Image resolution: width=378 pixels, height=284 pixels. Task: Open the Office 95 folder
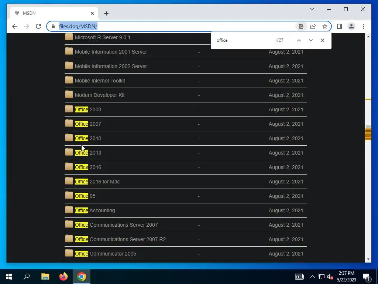pyautogui.click(x=85, y=196)
